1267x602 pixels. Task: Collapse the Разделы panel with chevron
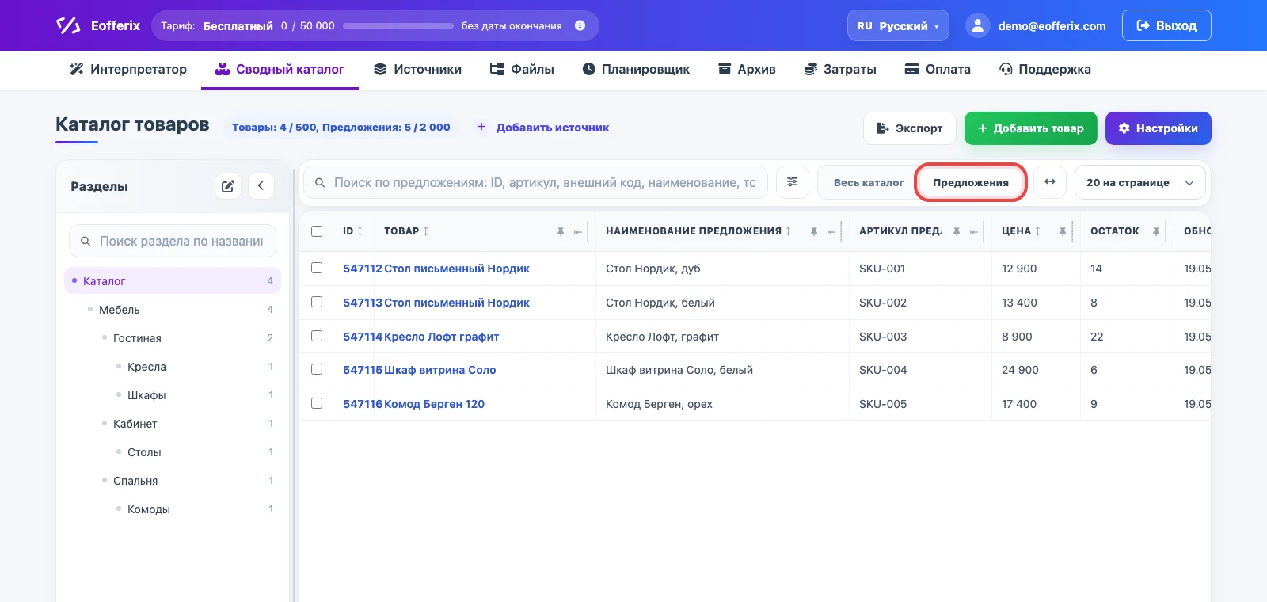point(261,186)
